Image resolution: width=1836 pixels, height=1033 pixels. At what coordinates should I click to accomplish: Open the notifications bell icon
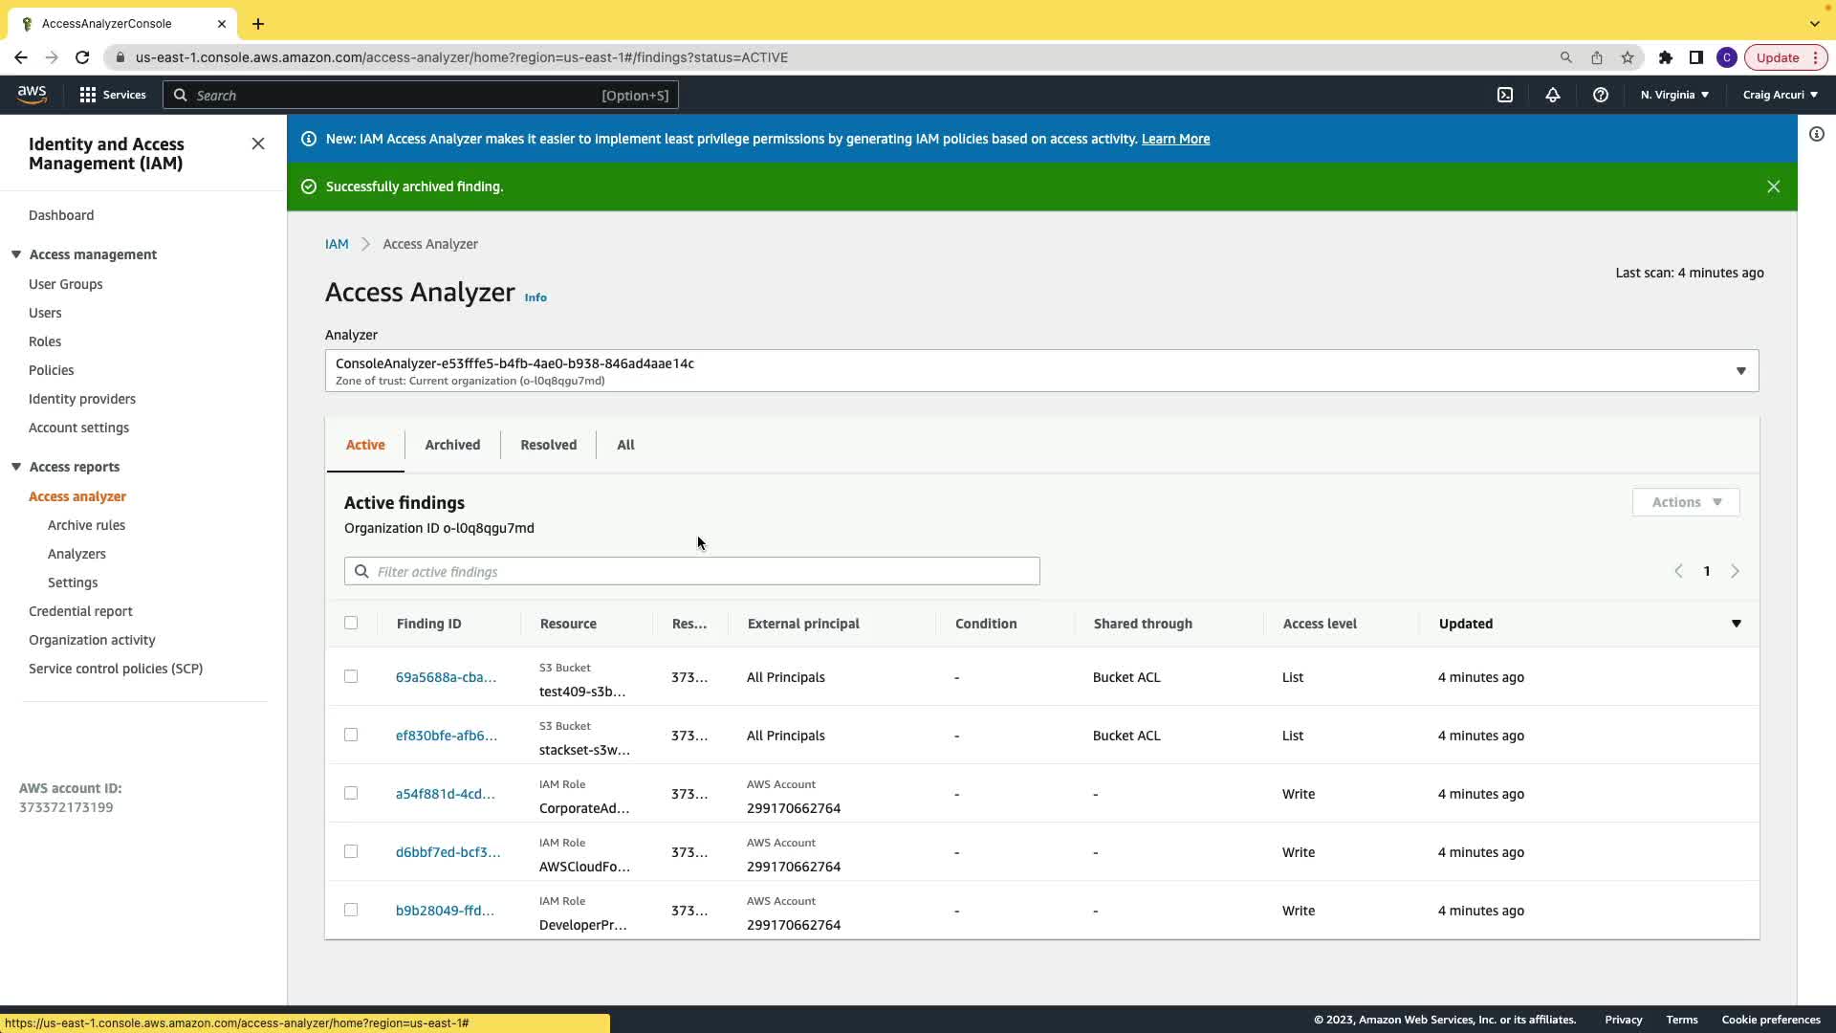(x=1553, y=95)
